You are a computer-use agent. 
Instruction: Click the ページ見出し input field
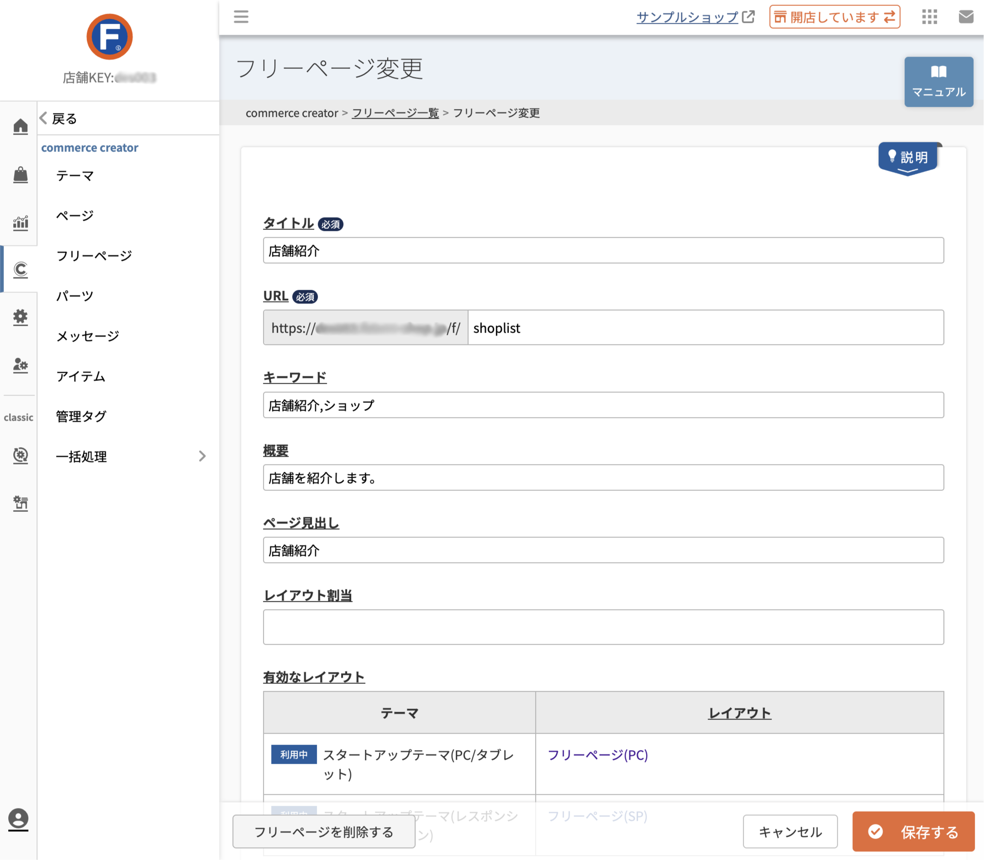click(603, 551)
